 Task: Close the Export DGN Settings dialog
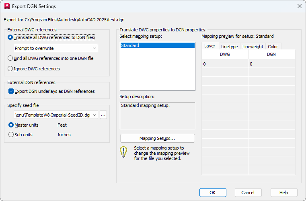(x=299, y=6)
